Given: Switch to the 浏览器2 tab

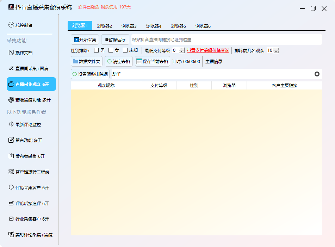Looking at the screenshot, I should [104, 26].
